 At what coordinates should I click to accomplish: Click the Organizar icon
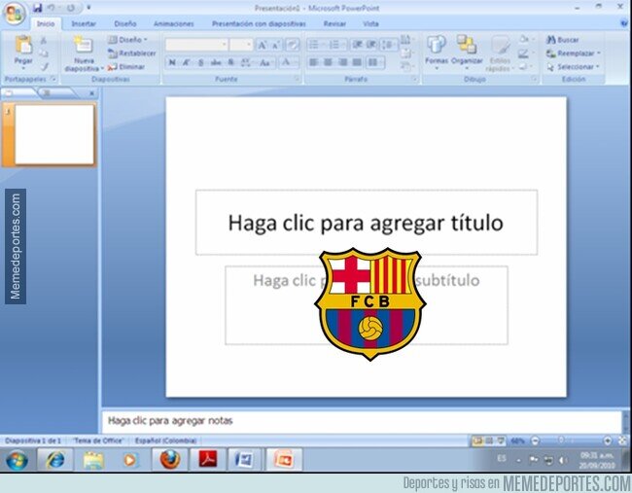[467, 45]
